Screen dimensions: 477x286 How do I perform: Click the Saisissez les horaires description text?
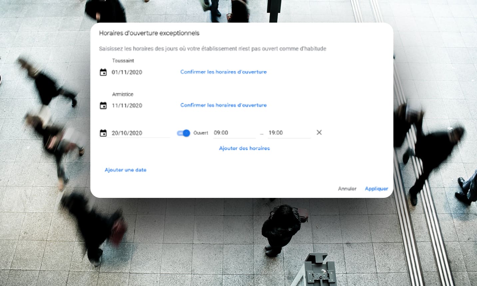213,49
